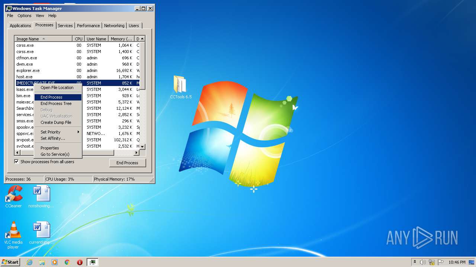Click the Task Manager title bar icon
Screen dimensions: 476x267
[9, 8]
